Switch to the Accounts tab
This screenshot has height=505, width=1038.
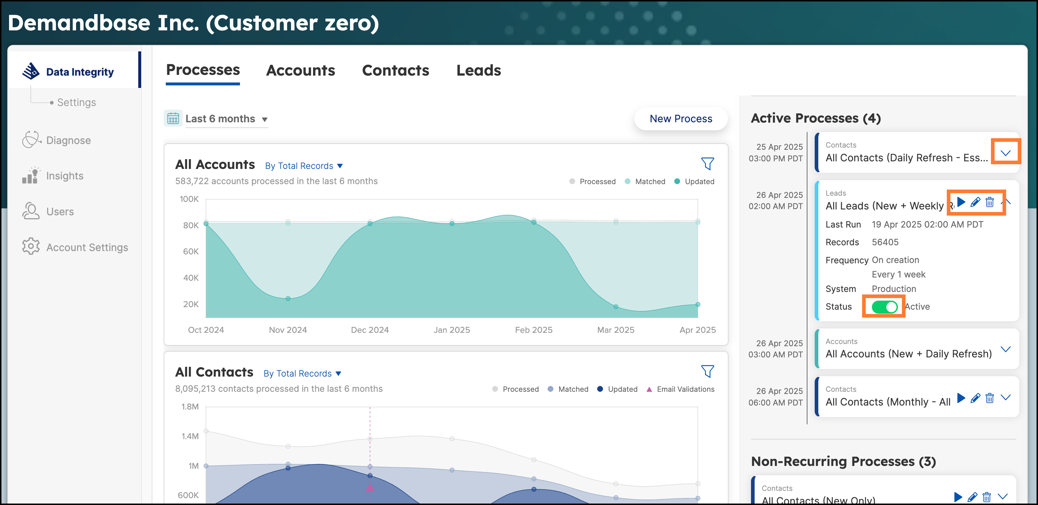pos(301,70)
